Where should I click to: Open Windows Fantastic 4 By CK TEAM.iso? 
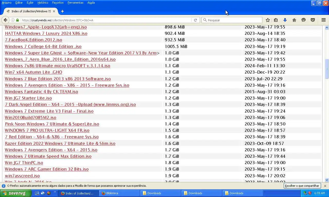41,92
